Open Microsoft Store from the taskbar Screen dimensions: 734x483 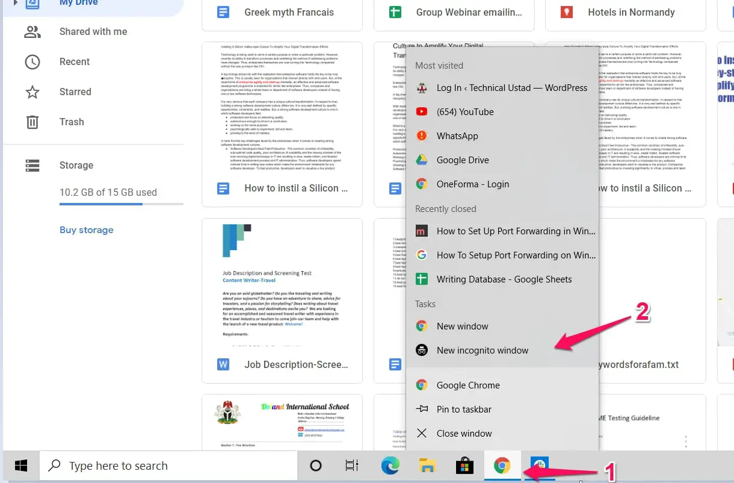(464, 466)
